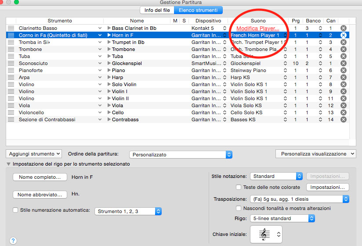Open Ordine della partitura Personalizzato dropdown
Viewport: 362px width, 246px height.
click(181, 155)
